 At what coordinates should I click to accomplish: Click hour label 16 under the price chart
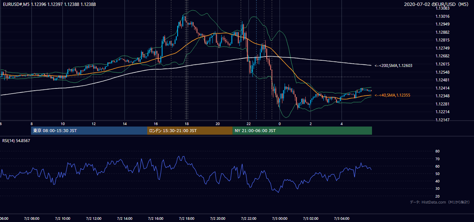tap(156, 124)
